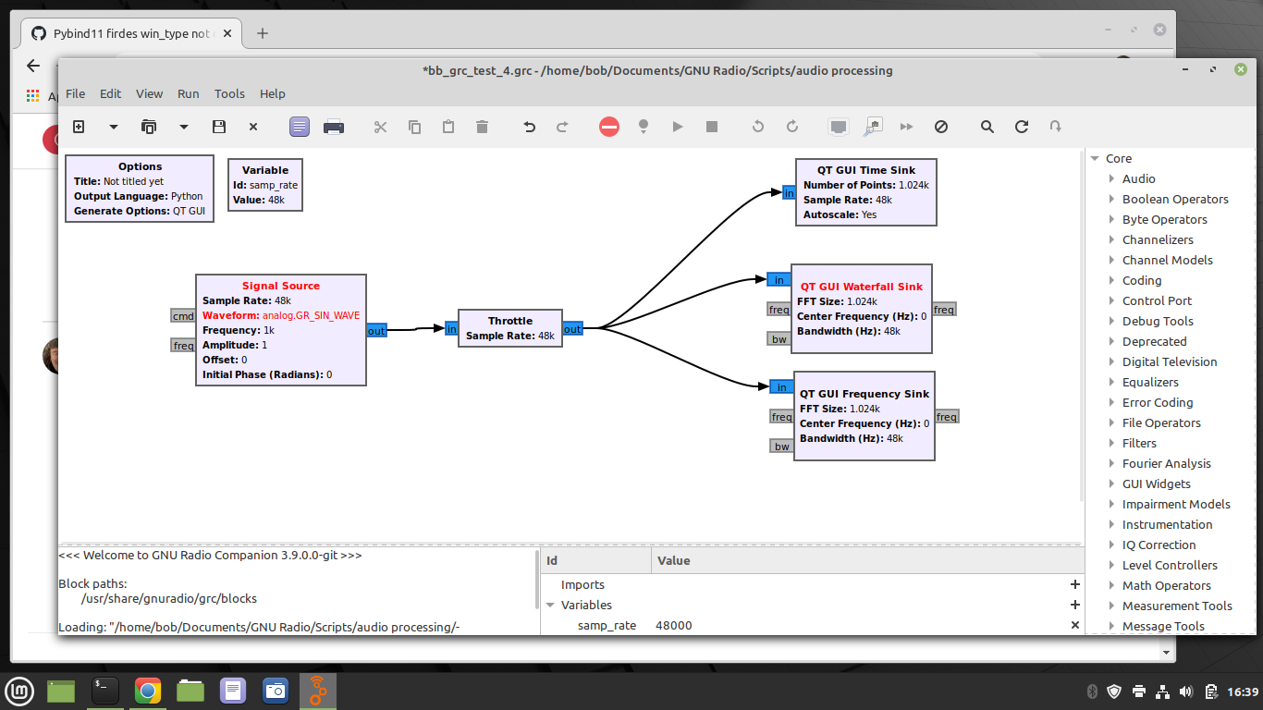The width and height of the screenshot is (1263, 710).
Task: Close the current flowgraph with the X icon
Action: pyautogui.click(x=253, y=127)
